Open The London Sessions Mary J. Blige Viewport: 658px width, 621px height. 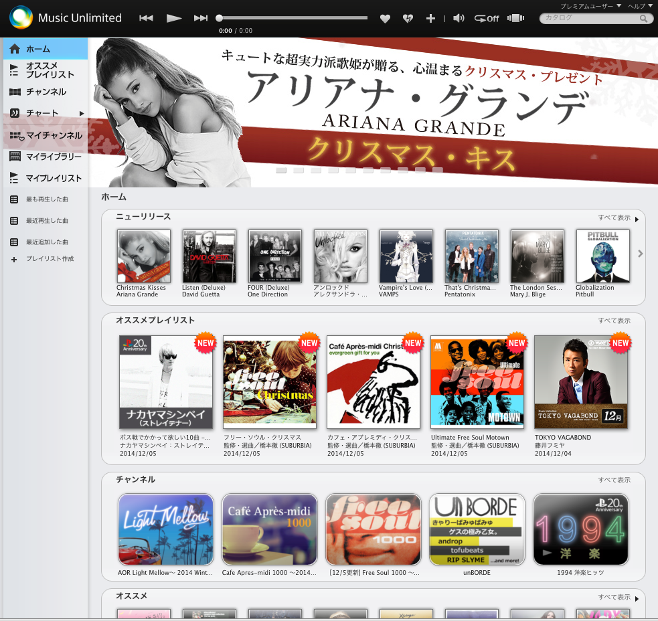coord(537,256)
